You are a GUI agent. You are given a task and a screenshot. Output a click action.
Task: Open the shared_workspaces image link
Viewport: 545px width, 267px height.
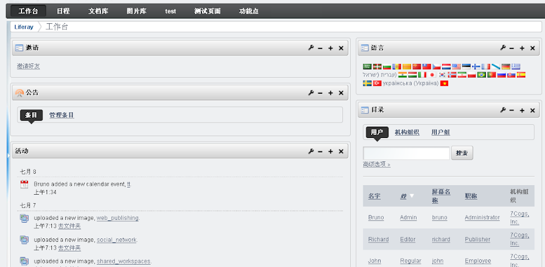[x=123, y=262]
